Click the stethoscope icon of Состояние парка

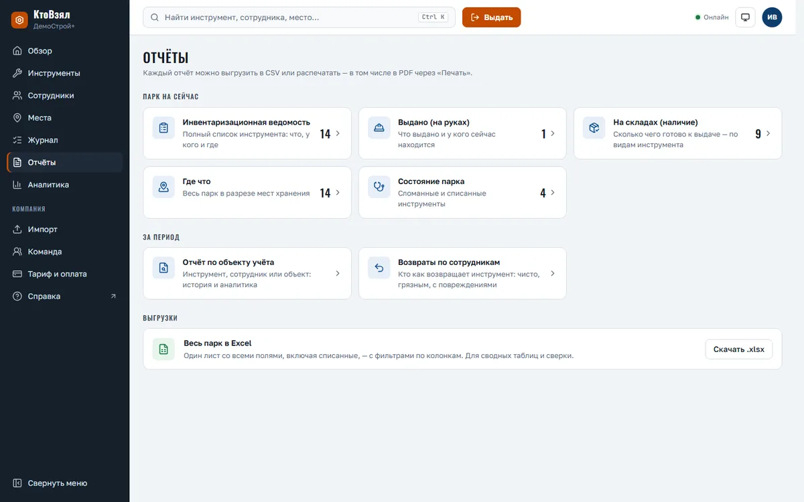point(379,187)
